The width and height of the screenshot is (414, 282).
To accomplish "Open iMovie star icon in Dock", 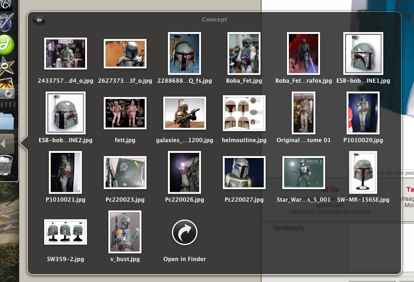I will (7, 66).
